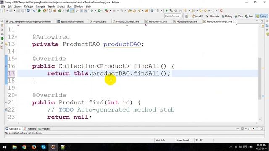The width and height of the screenshot is (269, 151).
Task: Switch to the Product.java tab
Action: (x=100, y=21)
